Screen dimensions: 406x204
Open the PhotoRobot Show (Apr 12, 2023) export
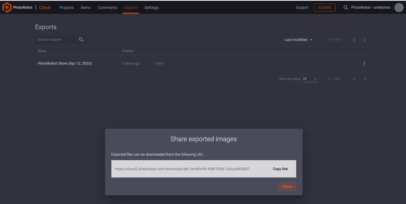pos(65,63)
